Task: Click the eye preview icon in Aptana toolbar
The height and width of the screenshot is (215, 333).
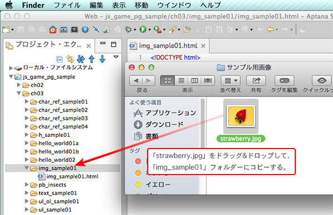Action: [63, 29]
